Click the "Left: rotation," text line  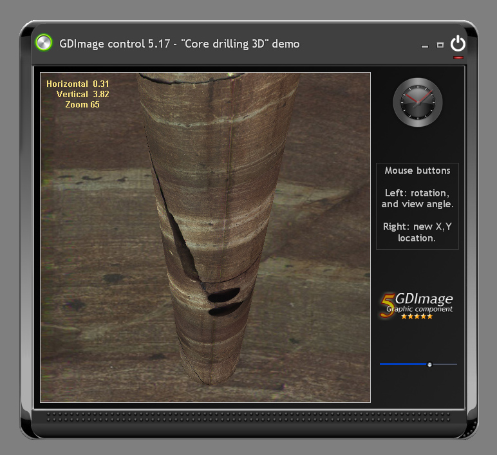coord(417,193)
